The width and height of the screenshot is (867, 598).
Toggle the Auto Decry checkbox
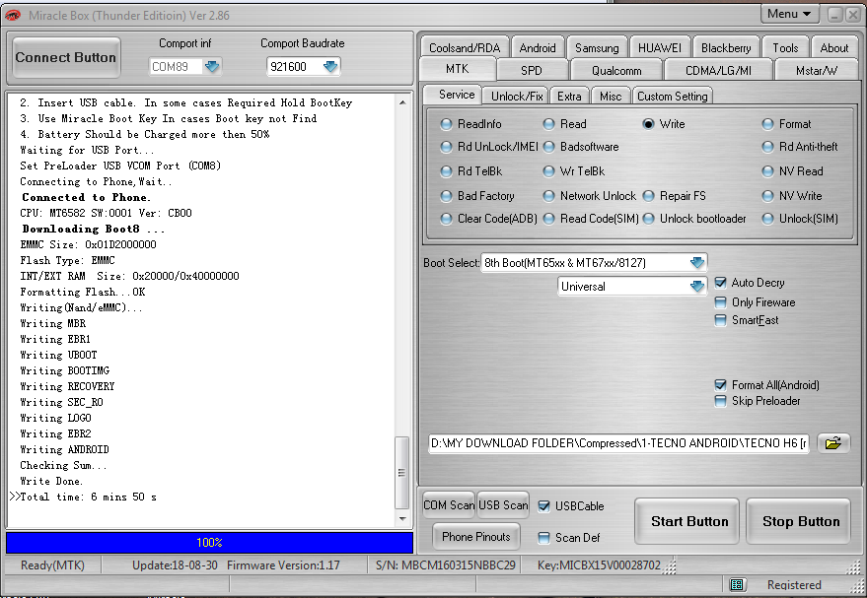click(x=720, y=283)
